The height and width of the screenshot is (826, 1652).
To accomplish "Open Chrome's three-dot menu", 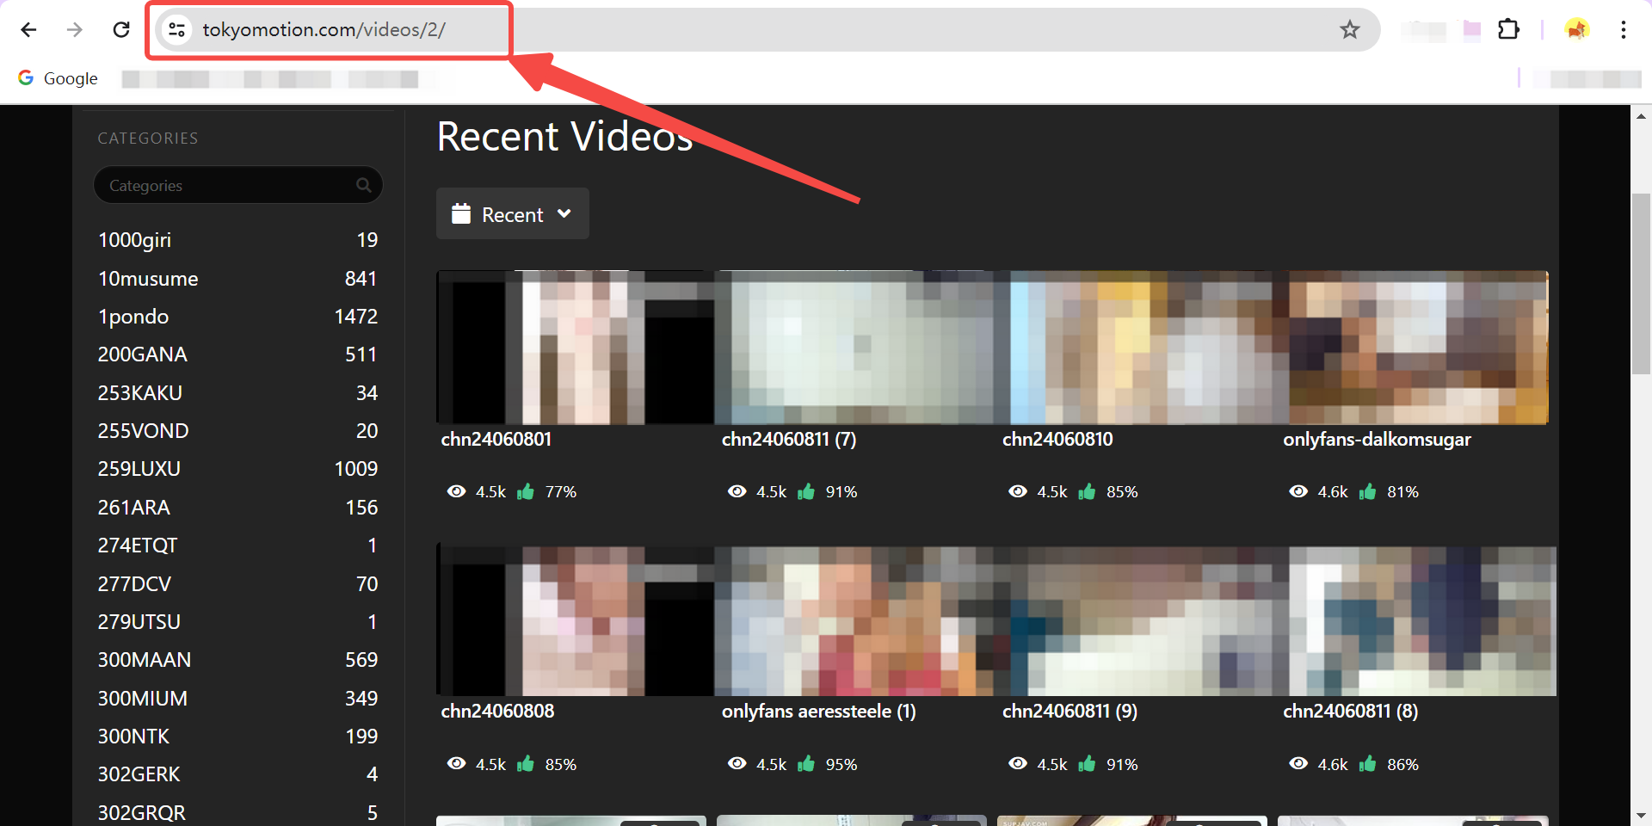I will click(1623, 29).
